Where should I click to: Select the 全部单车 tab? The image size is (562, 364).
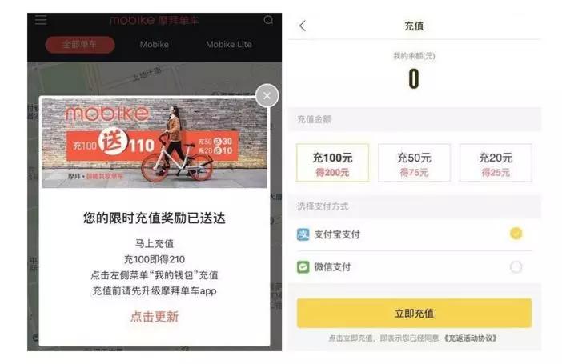coord(80,45)
